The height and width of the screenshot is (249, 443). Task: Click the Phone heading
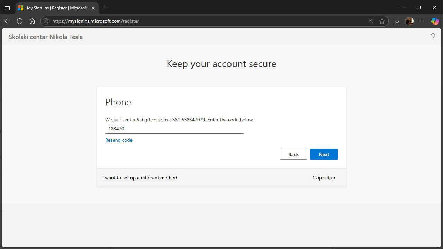coord(118,102)
